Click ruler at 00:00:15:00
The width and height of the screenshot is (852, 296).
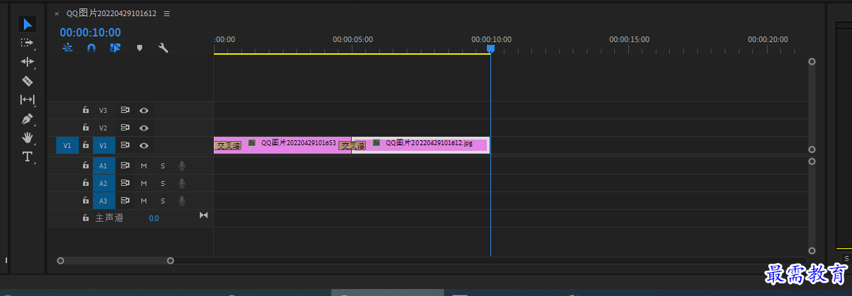point(629,40)
